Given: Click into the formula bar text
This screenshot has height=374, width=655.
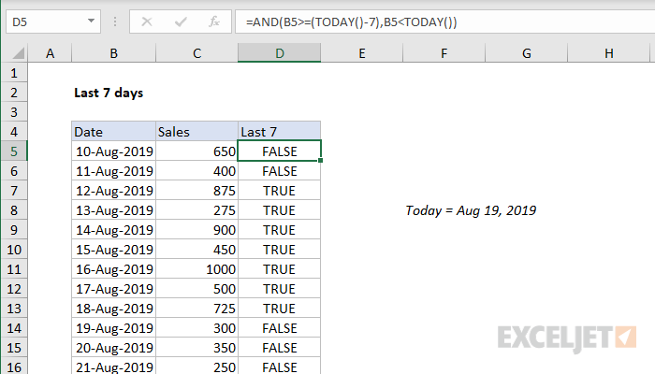Looking at the screenshot, I should pyautogui.click(x=445, y=22).
